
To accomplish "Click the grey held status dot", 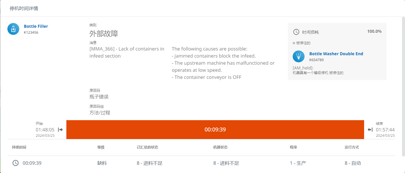I will [x=294, y=43].
